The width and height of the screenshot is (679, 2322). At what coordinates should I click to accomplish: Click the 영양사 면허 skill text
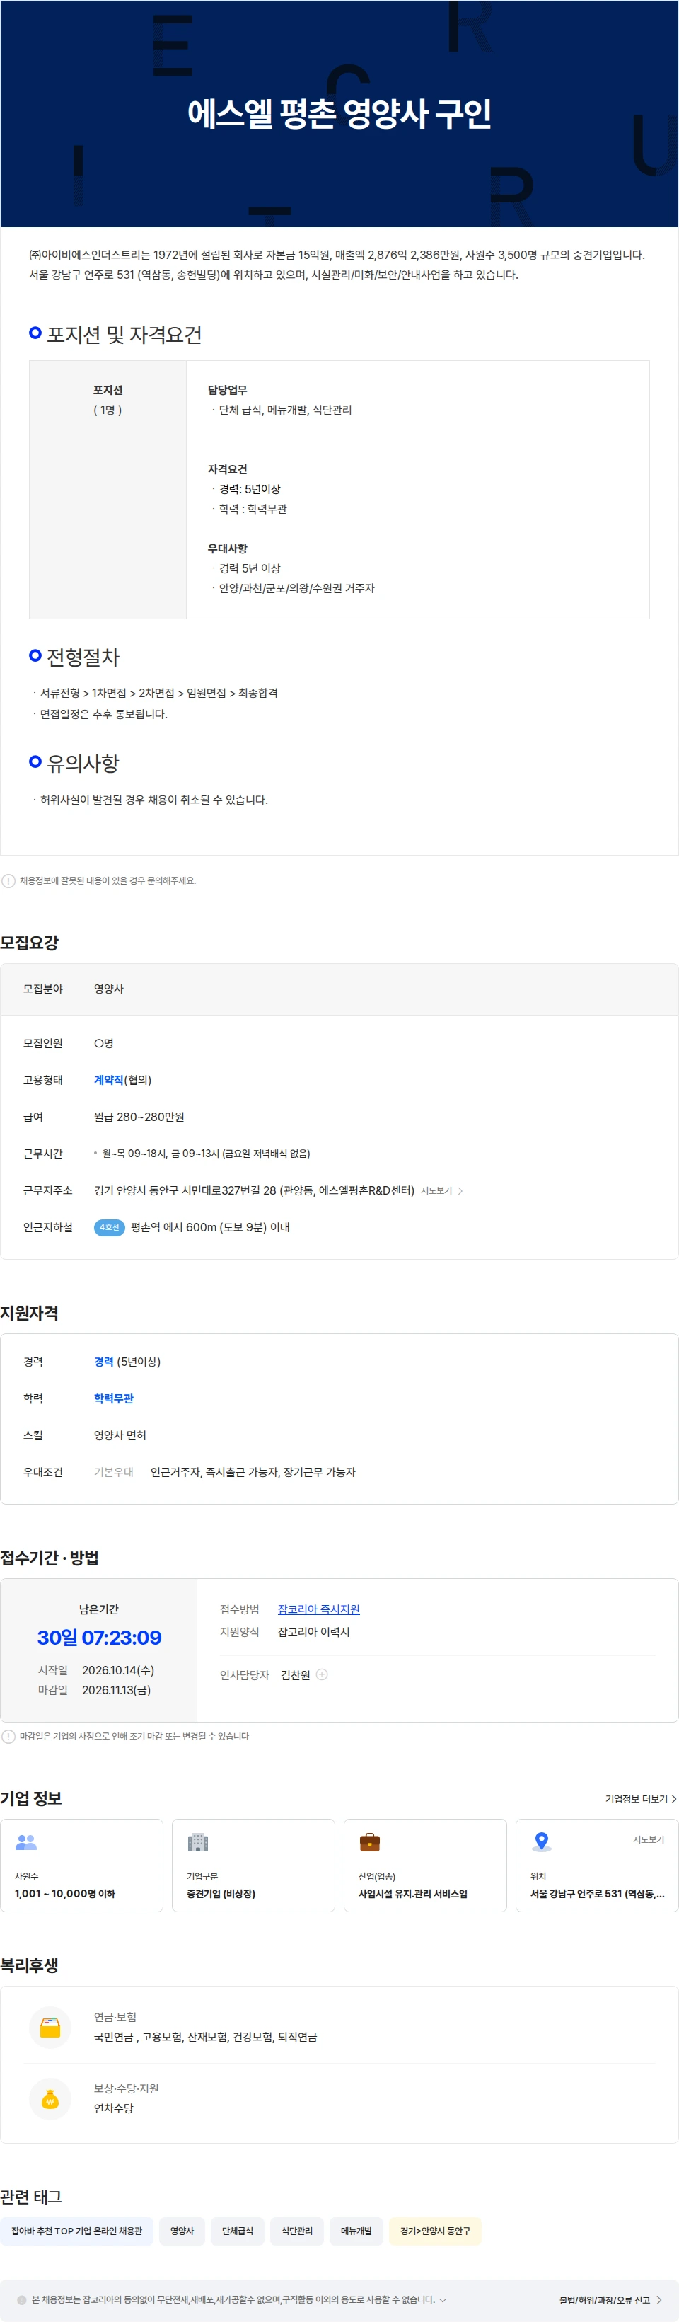120,1434
